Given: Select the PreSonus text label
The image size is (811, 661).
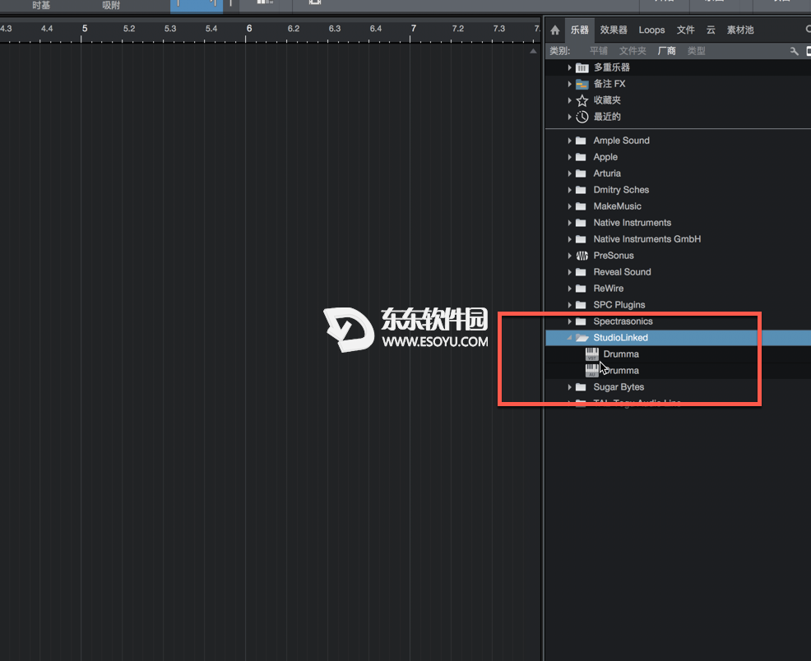Looking at the screenshot, I should (x=614, y=256).
